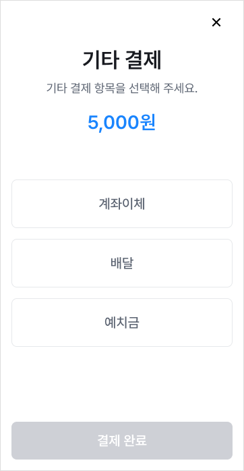Click the black close cross icon
The width and height of the screenshot is (244, 471).
tap(216, 22)
